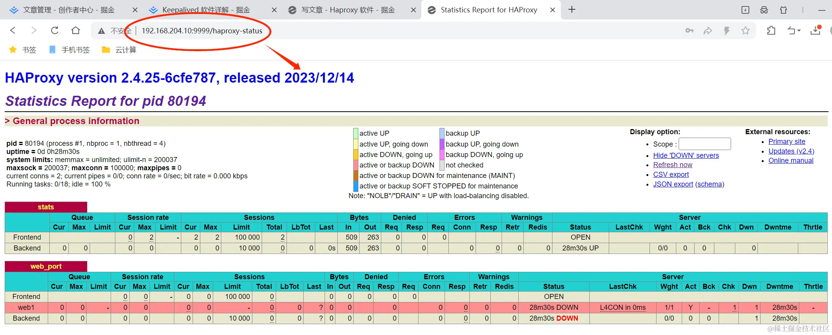The image size is (832, 335).
Task: Click the CSV export link
Action: tap(671, 174)
